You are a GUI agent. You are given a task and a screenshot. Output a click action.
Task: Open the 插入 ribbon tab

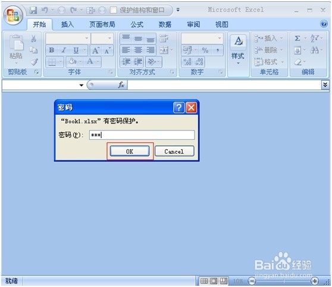click(67, 24)
